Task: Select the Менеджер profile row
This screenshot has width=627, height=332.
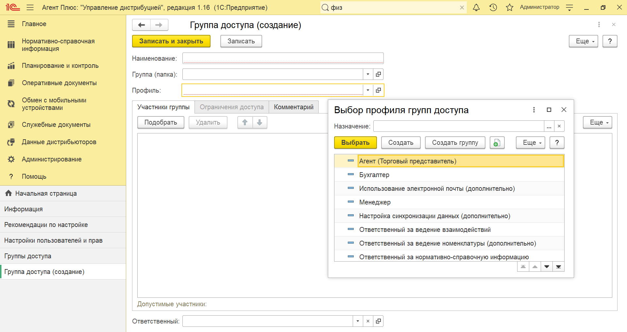Action: tap(449, 202)
